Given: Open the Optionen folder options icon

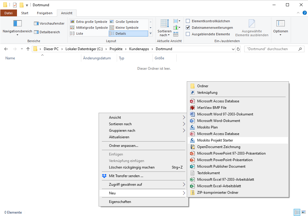Looking at the screenshot, I should point(280,24).
